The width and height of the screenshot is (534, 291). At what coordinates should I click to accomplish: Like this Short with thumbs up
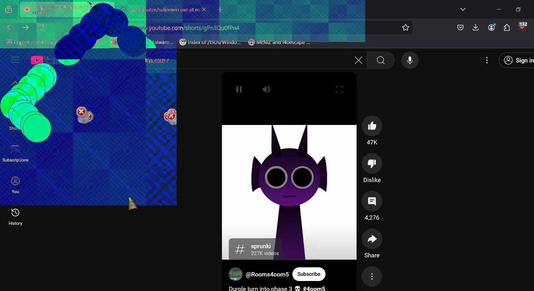point(372,126)
